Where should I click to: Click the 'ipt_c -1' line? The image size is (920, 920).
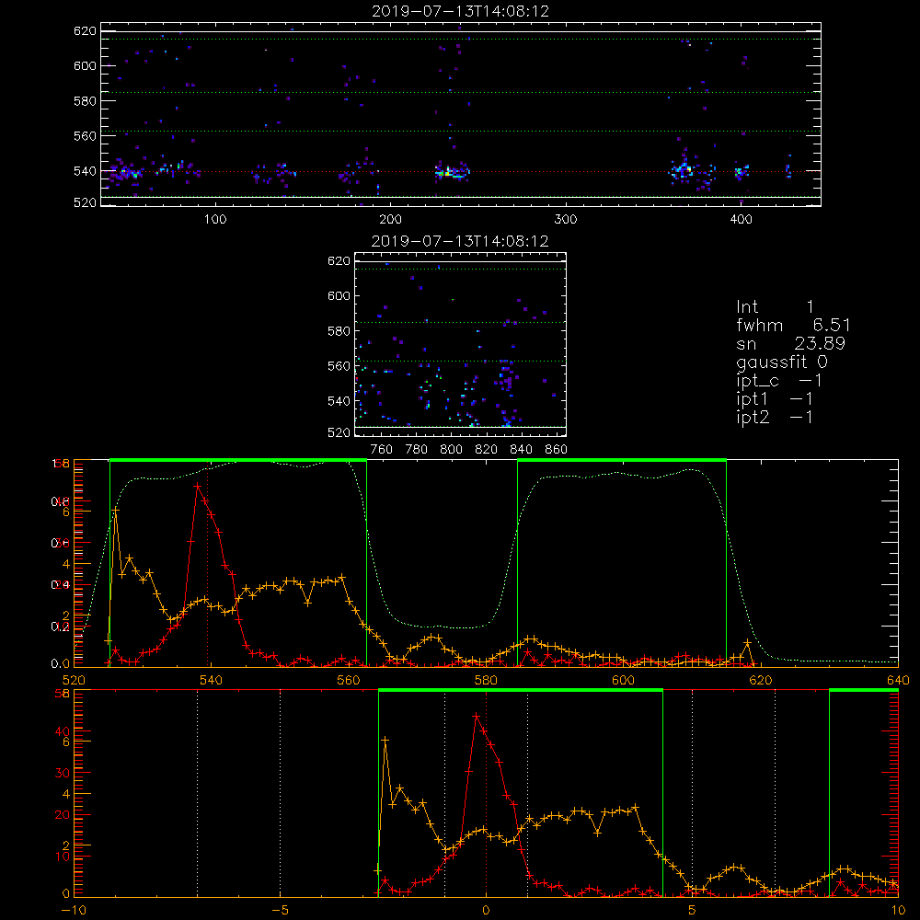779,381
